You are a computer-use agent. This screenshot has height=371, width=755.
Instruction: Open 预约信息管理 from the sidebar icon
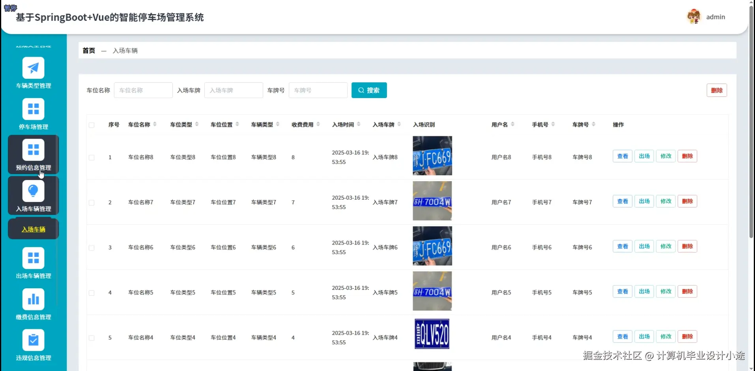(x=33, y=150)
